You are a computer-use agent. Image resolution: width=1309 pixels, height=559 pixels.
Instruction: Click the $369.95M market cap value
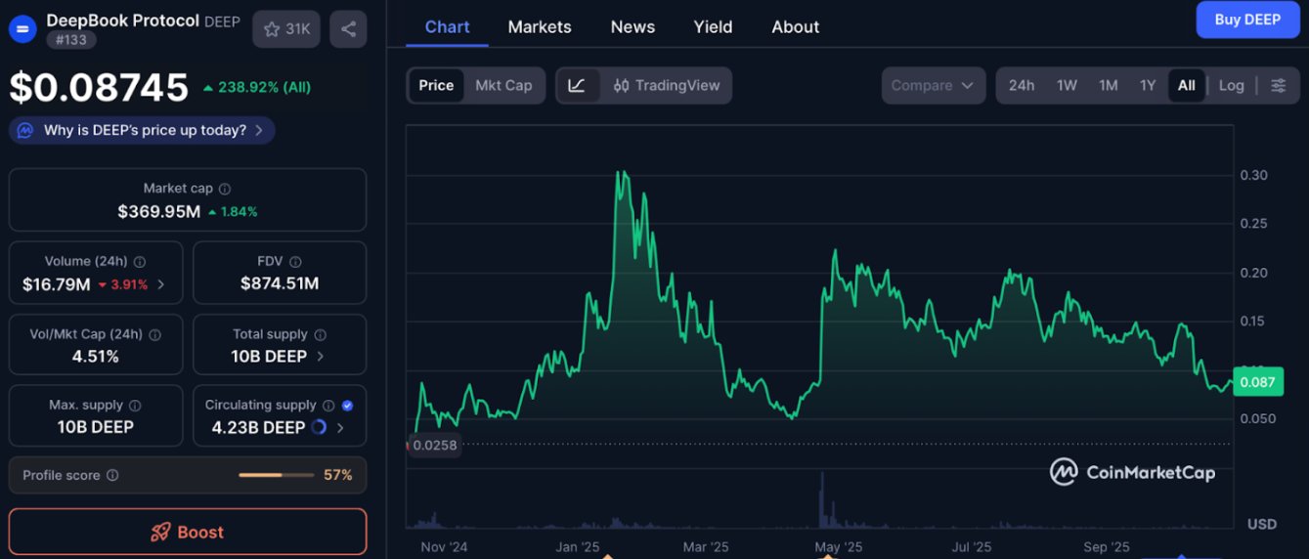click(x=159, y=212)
